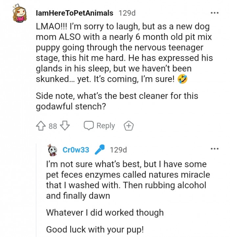Upvote IamHereToPetAnimals' comment
Screen dimensions: 230x237
(41, 126)
